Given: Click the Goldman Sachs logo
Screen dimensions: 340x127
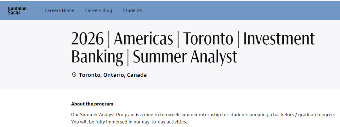Looking at the screenshot, I should pos(17,10).
